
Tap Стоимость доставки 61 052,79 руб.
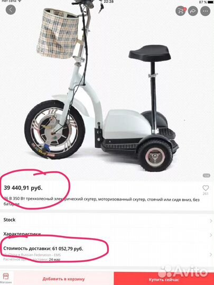point(43,249)
